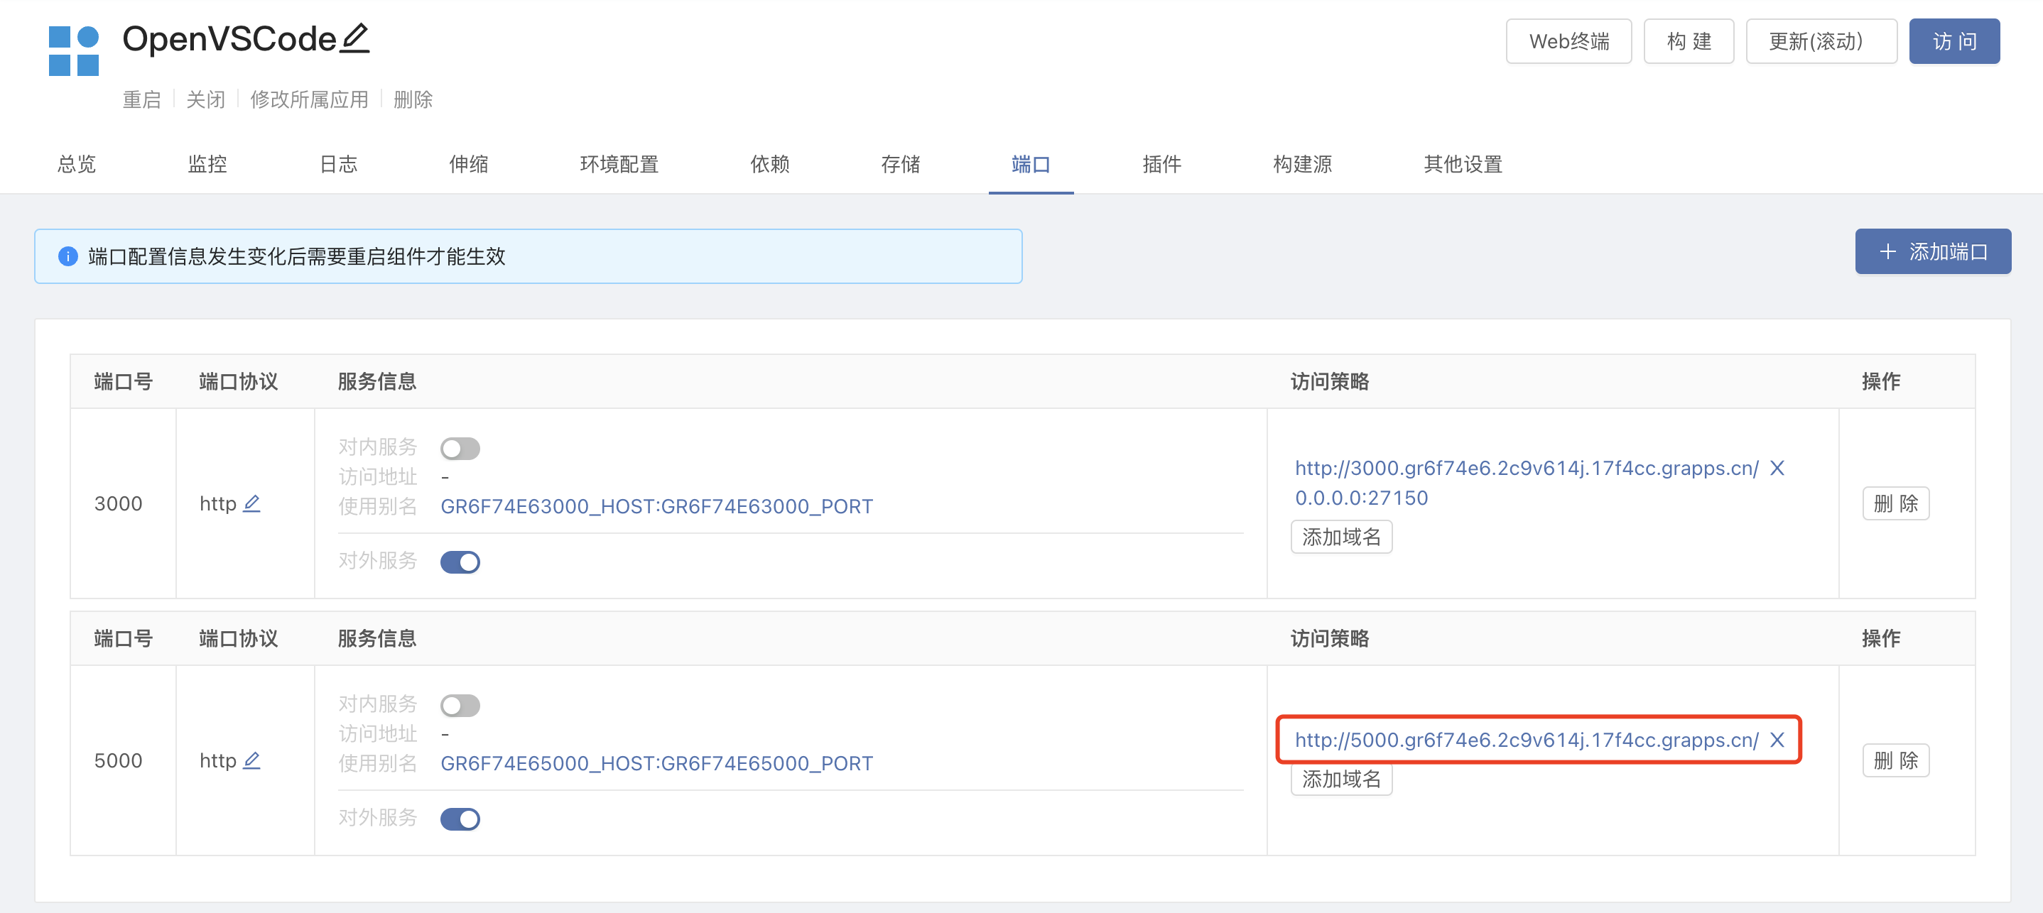Disable 对外服务 switch for port 3000
The image size is (2043, 913).
[460, 563]
